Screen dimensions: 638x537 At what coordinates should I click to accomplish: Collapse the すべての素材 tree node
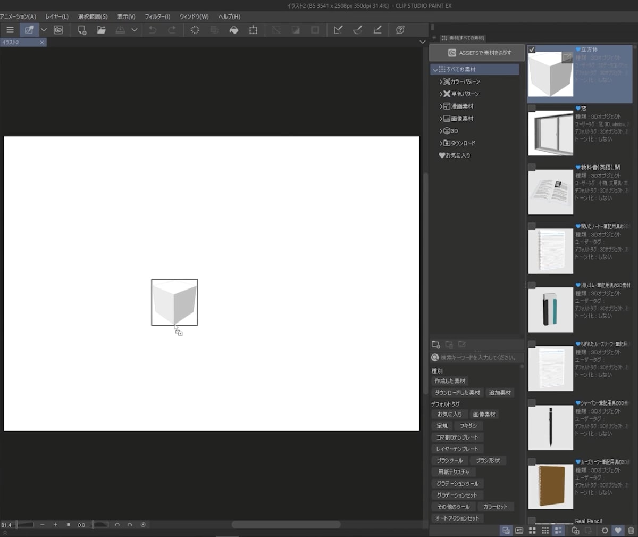pyautogui.click(x=435, y=70)
